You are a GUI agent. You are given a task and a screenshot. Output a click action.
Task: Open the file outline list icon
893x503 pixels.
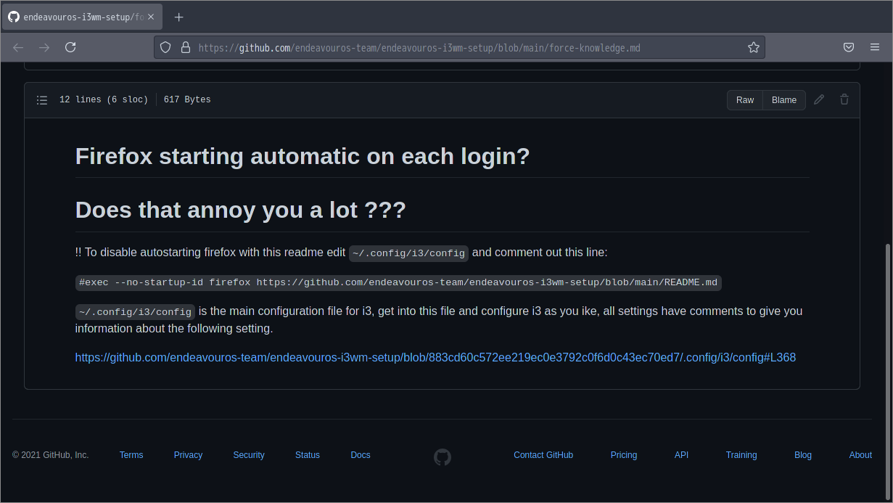coord(42,100)
